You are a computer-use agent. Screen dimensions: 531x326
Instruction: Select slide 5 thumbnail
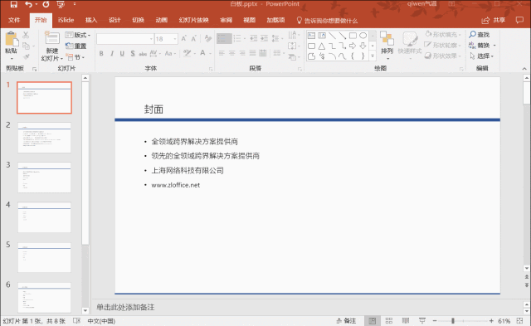click(x=44, y=257)
